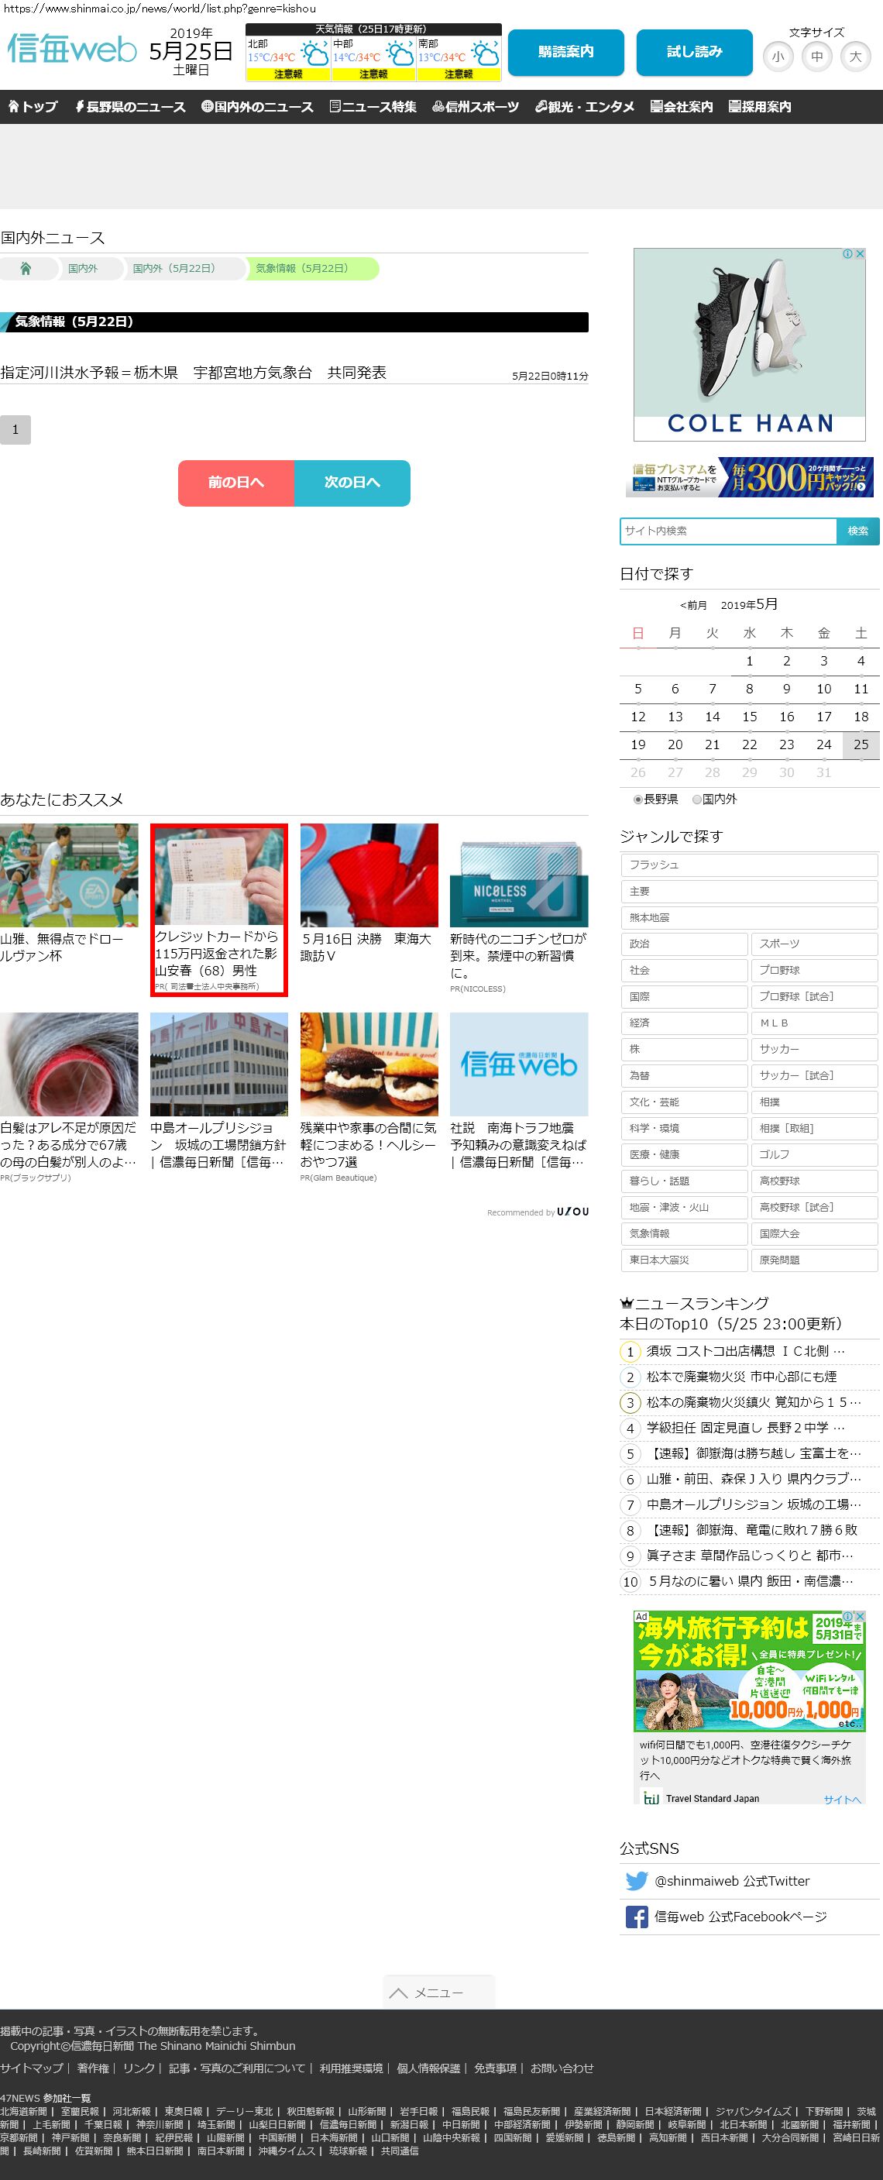Open genre 原発問題
The width and height of the screenshot is (883, 2180).
(x=815, y=1260)
